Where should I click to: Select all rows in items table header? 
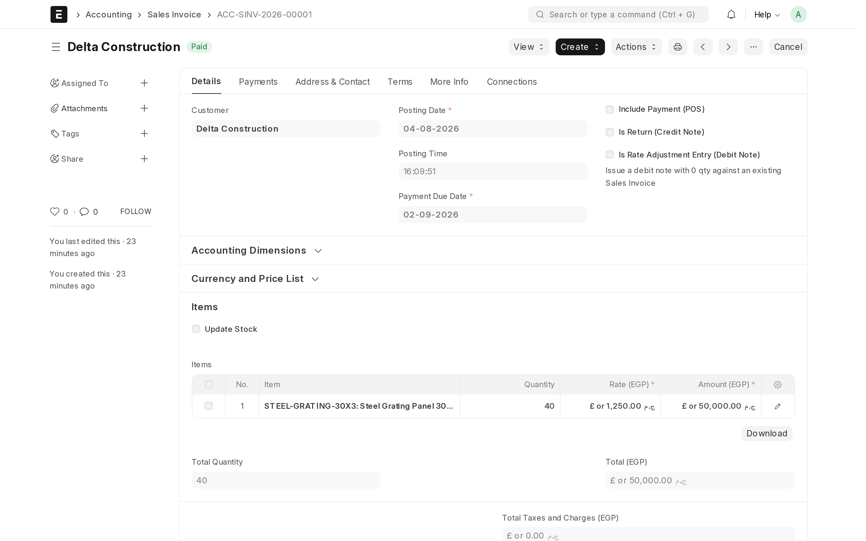pyautogui.click(x=209, y=384)
